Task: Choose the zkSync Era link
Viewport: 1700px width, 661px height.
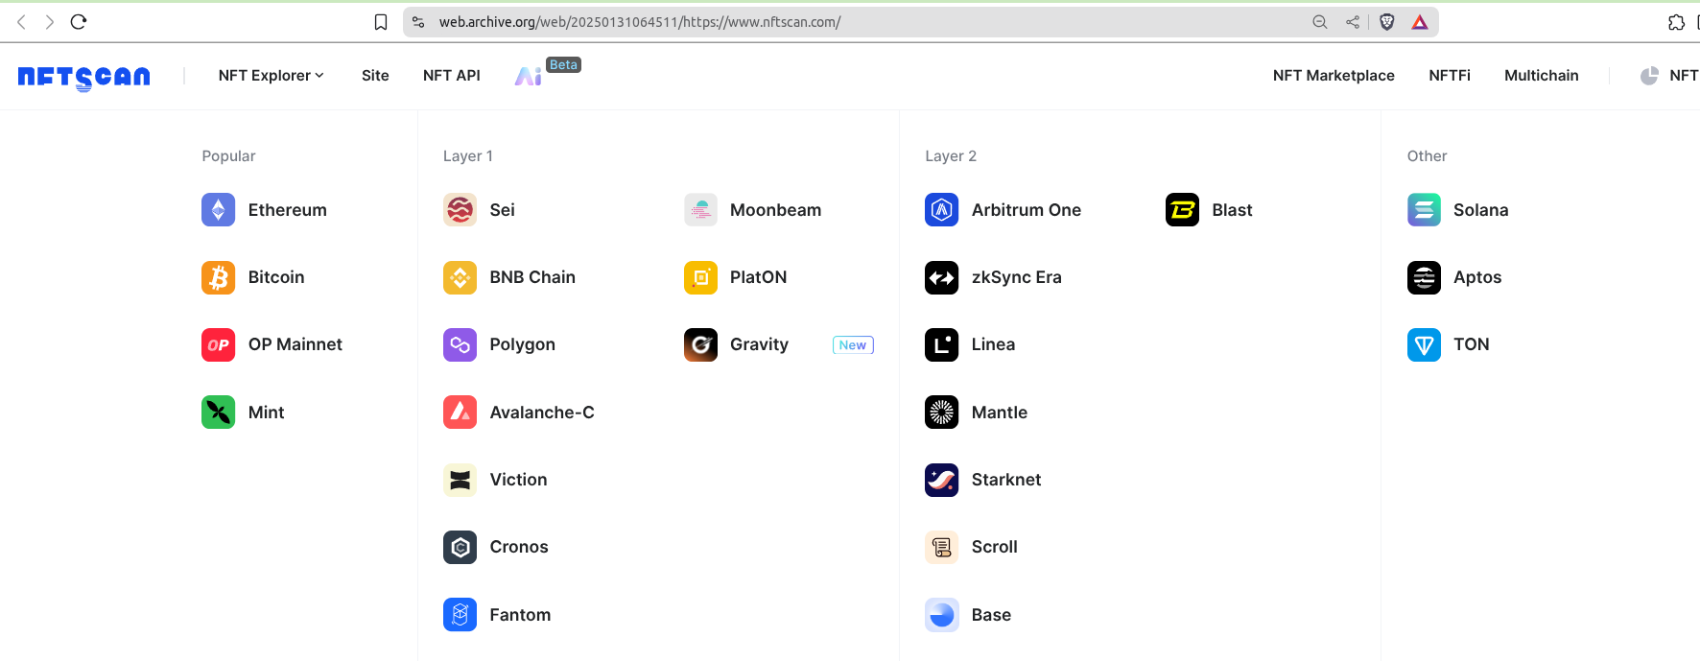Action: 1017,277
